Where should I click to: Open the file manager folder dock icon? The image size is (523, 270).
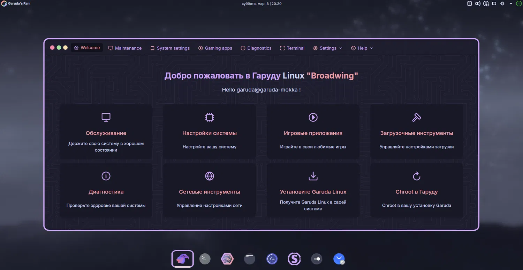click(250, 259)
